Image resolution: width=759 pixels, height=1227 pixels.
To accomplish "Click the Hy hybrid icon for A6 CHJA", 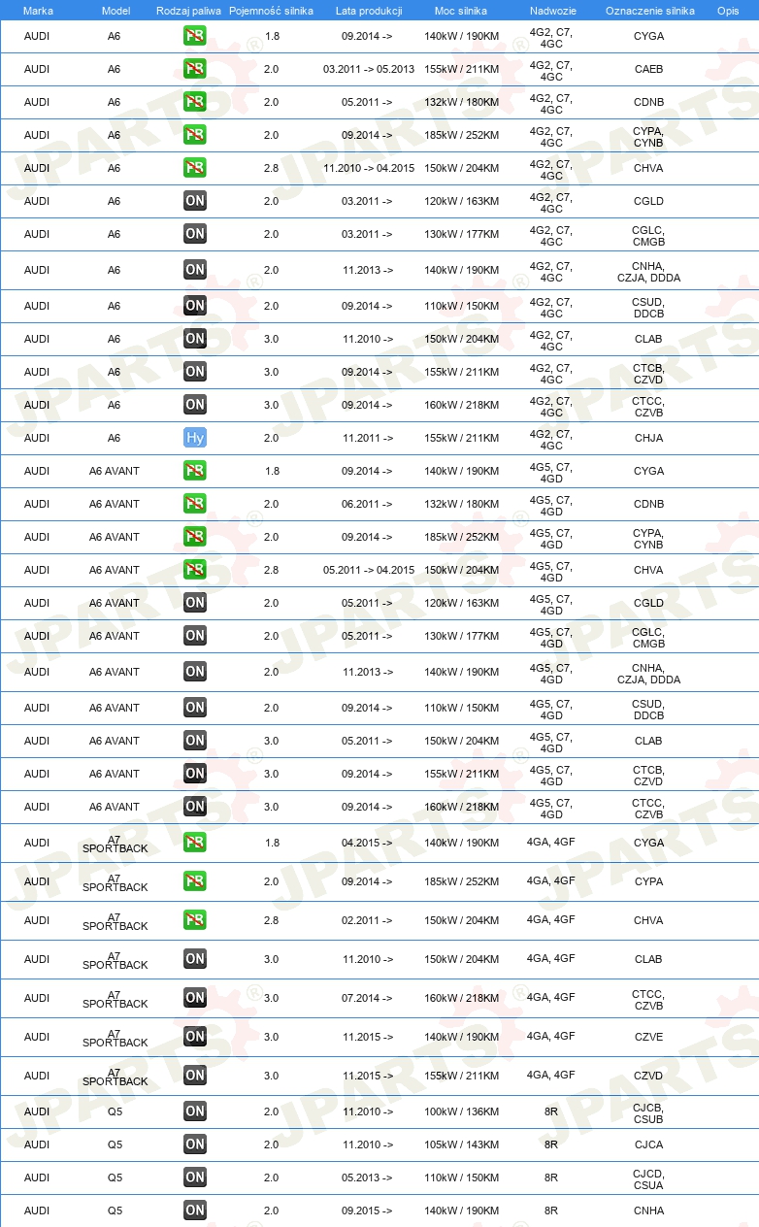I will click(x=195, y=438).
